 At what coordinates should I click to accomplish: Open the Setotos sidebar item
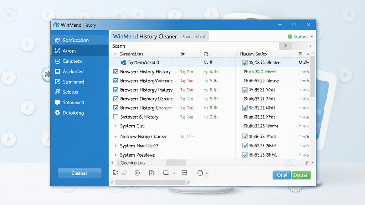click(x=79, y=92)
